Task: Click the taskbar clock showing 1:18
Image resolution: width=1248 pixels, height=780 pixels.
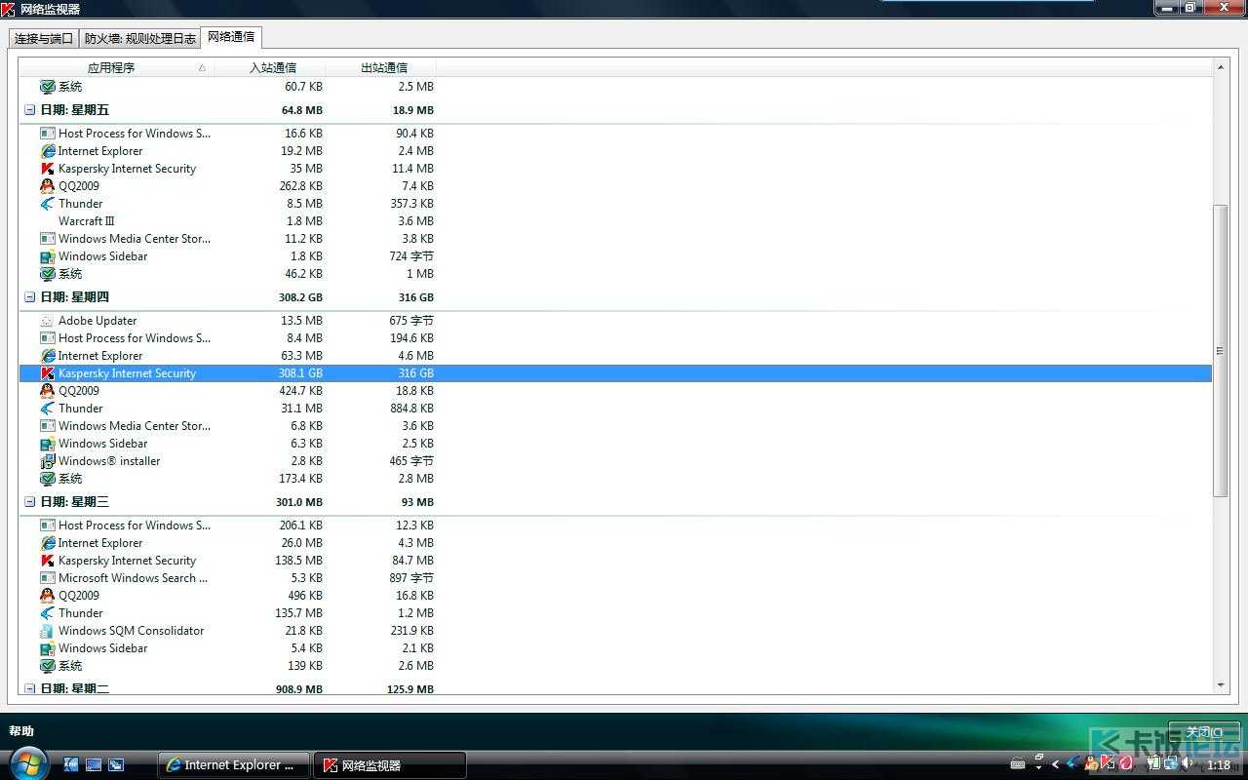Action: [1218, 765]
